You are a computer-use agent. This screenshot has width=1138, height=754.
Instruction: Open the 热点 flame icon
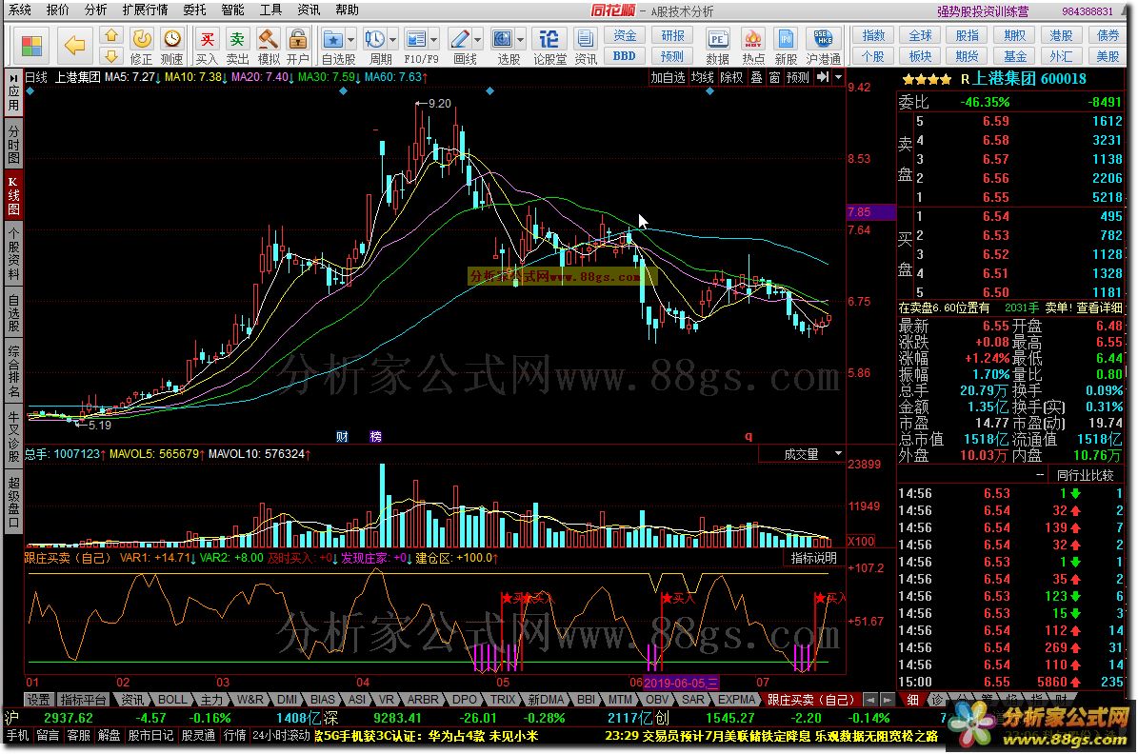(x=752, y=39)
